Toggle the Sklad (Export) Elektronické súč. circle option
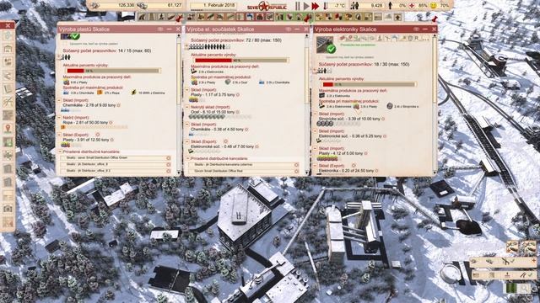This screenshot has height=303, width=540. (x=225, y=141)
